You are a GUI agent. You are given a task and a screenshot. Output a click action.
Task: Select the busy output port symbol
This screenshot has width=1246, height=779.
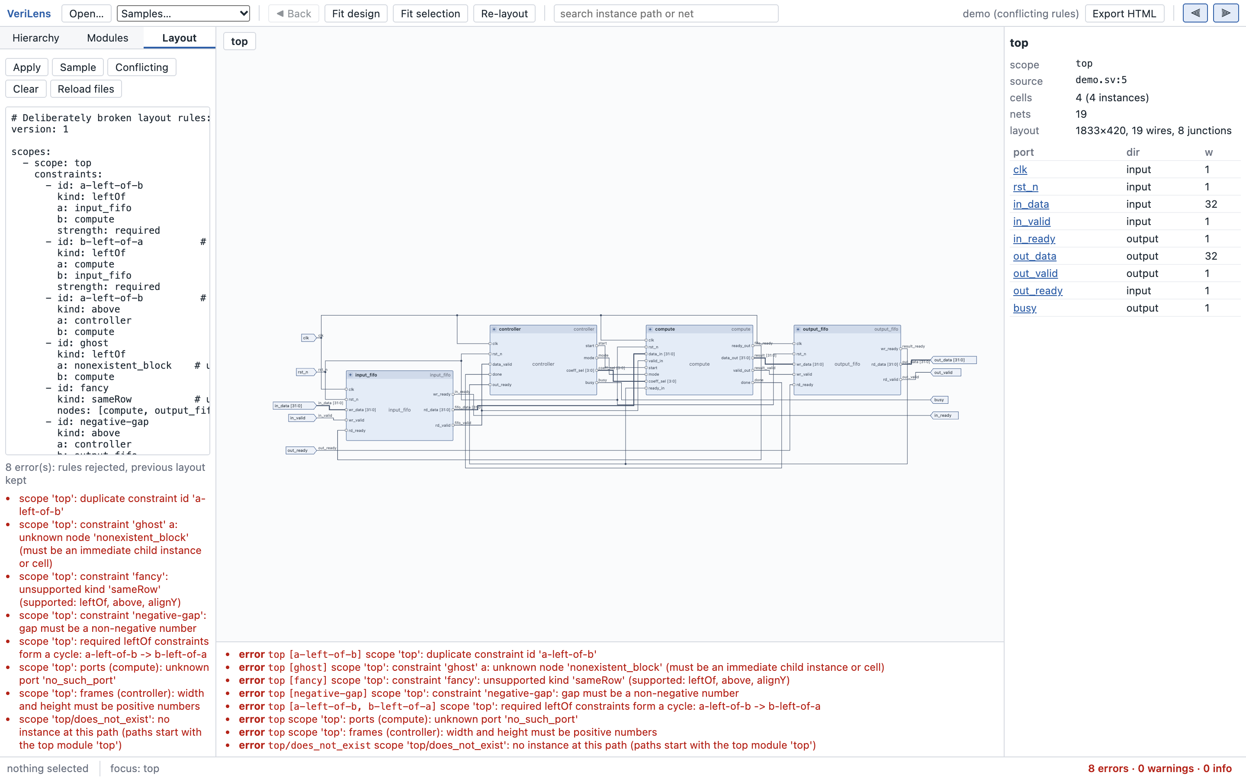pyautogui.click(x=940, y=400)
